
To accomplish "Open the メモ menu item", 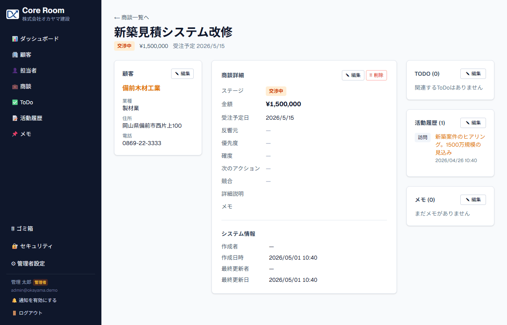I will 51,134.
